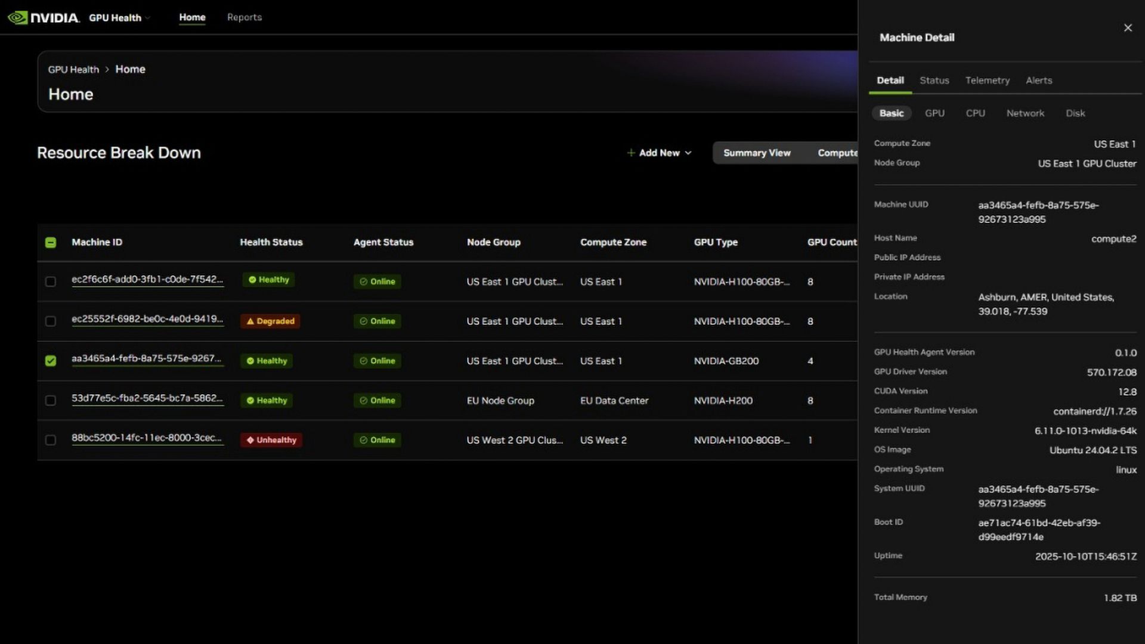Click the GPU Health breadcrumb
Image resolution: width=1145 pixels, height=644 pixels.
point(73,69)
